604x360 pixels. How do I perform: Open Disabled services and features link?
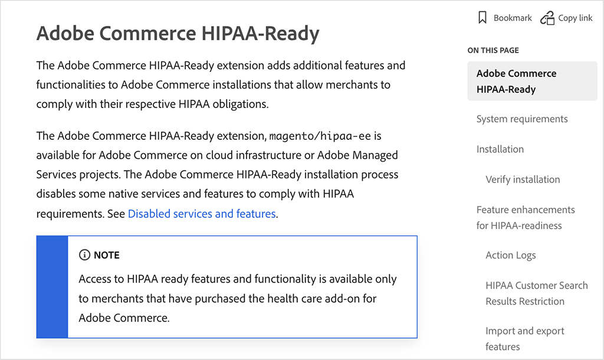point(202,214)
